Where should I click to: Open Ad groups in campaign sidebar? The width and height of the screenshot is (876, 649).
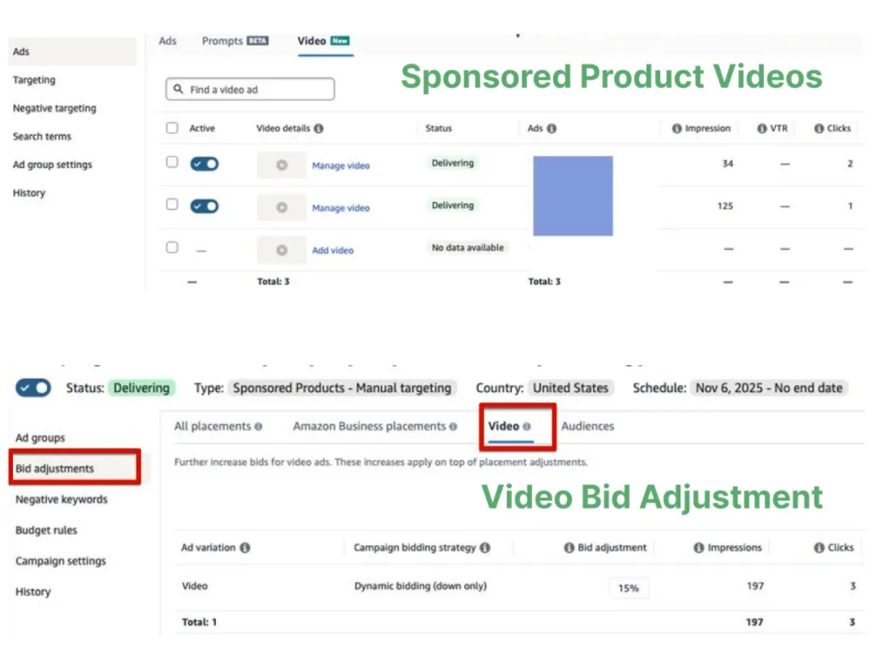(x=41, y=438)
